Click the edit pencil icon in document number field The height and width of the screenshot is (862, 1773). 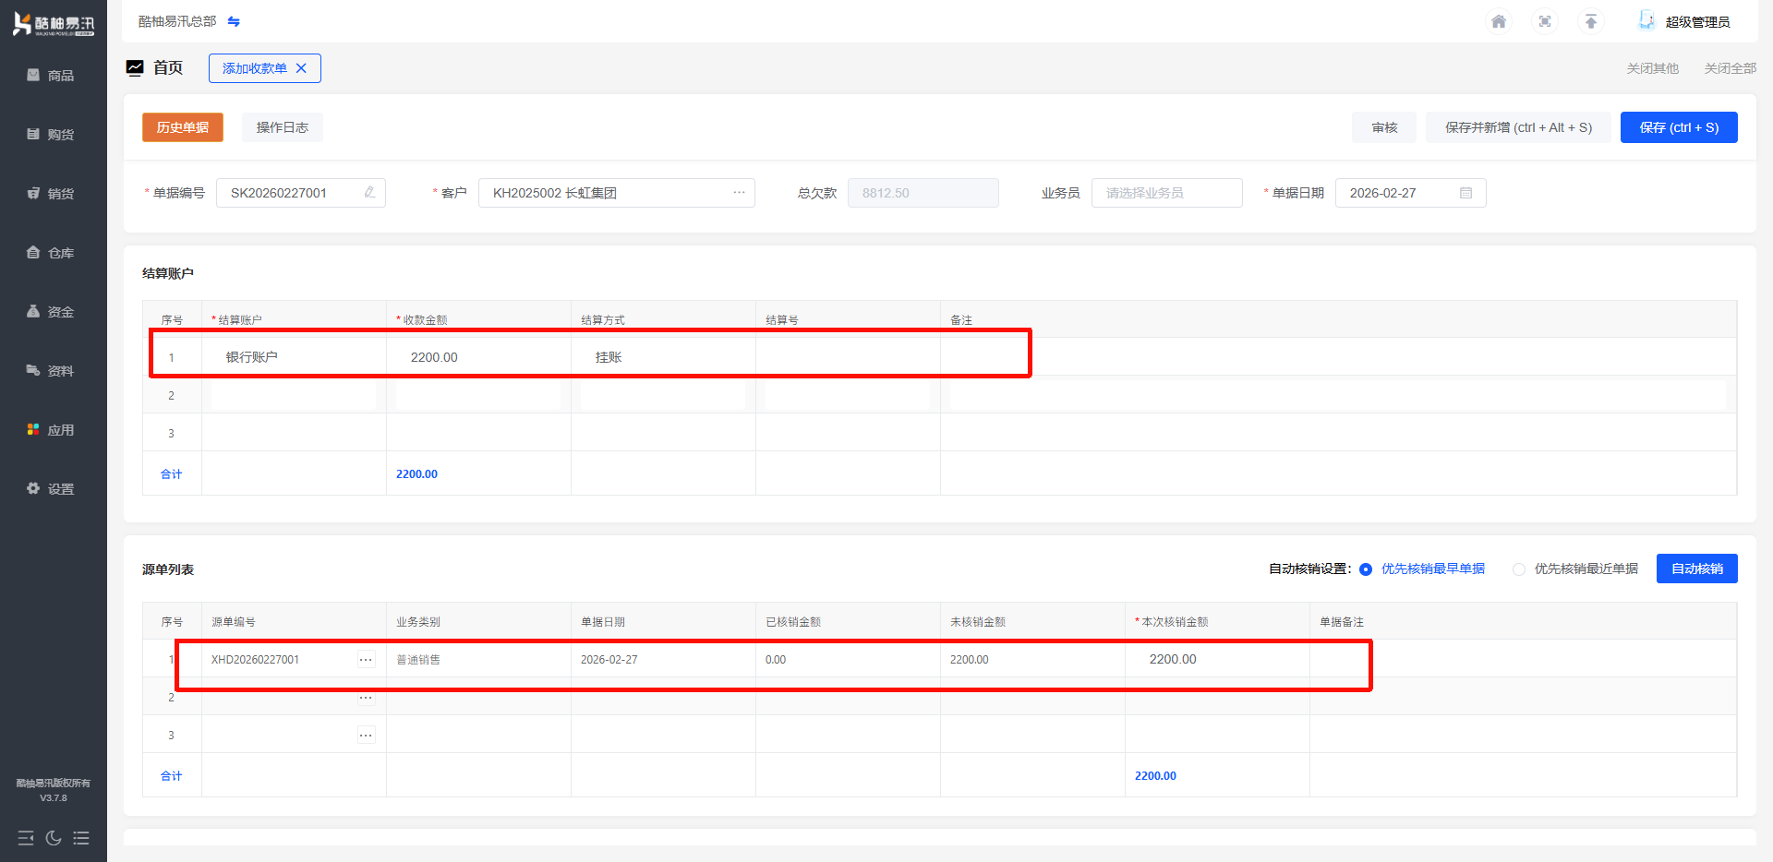[369, 193]
